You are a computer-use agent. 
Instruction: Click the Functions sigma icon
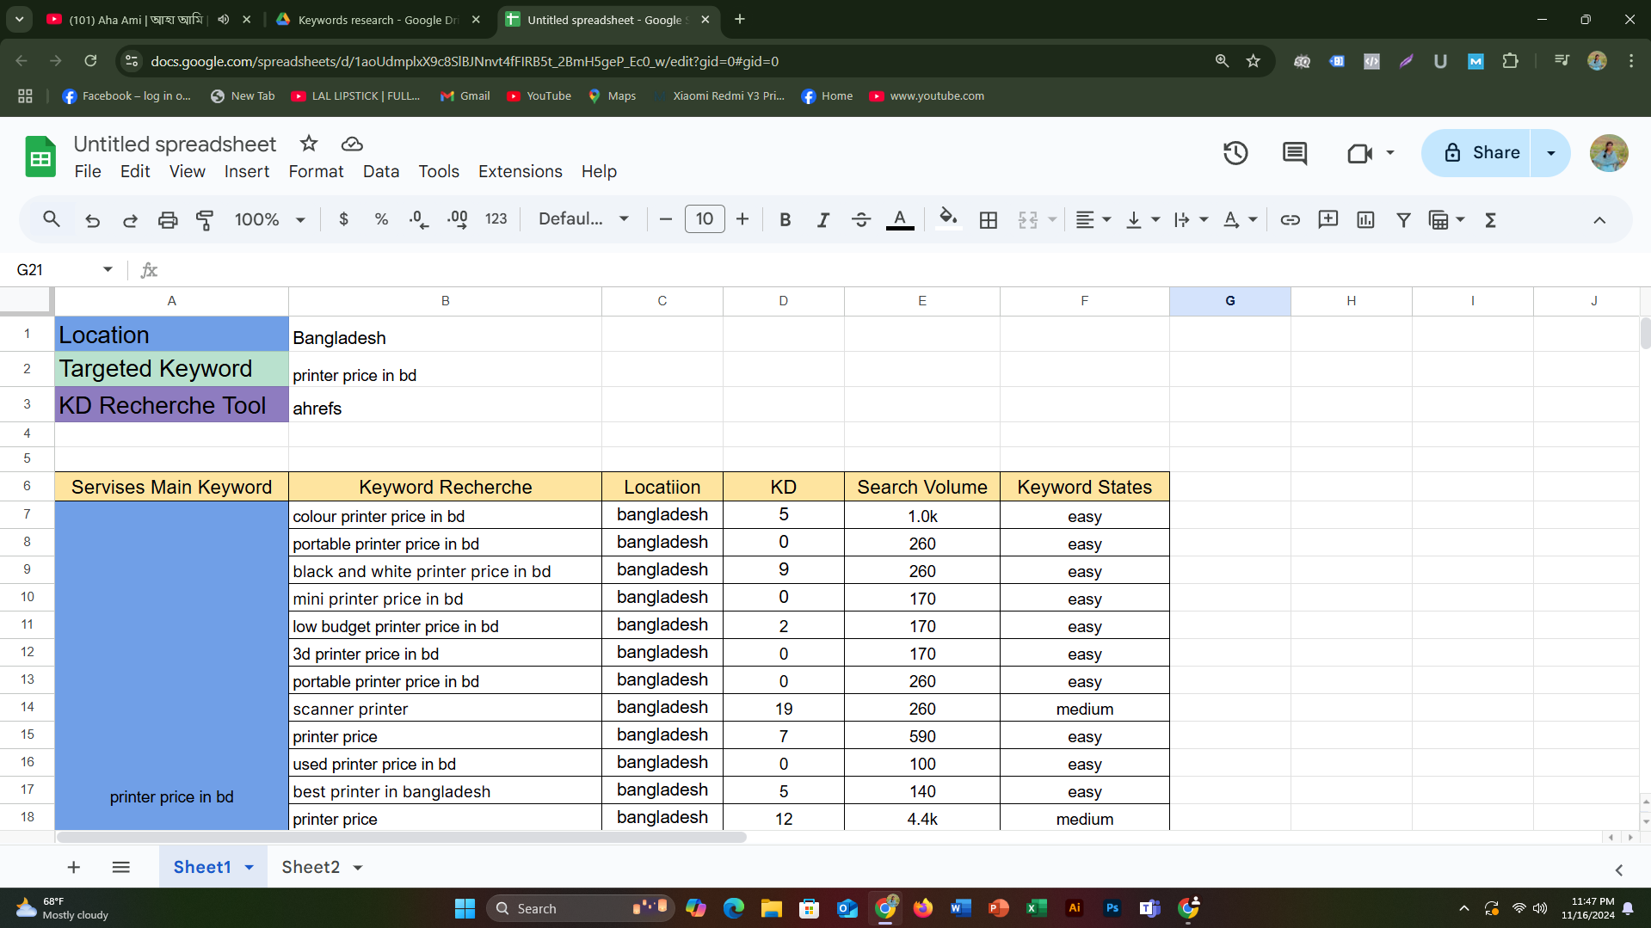[x=1491, y=220]
